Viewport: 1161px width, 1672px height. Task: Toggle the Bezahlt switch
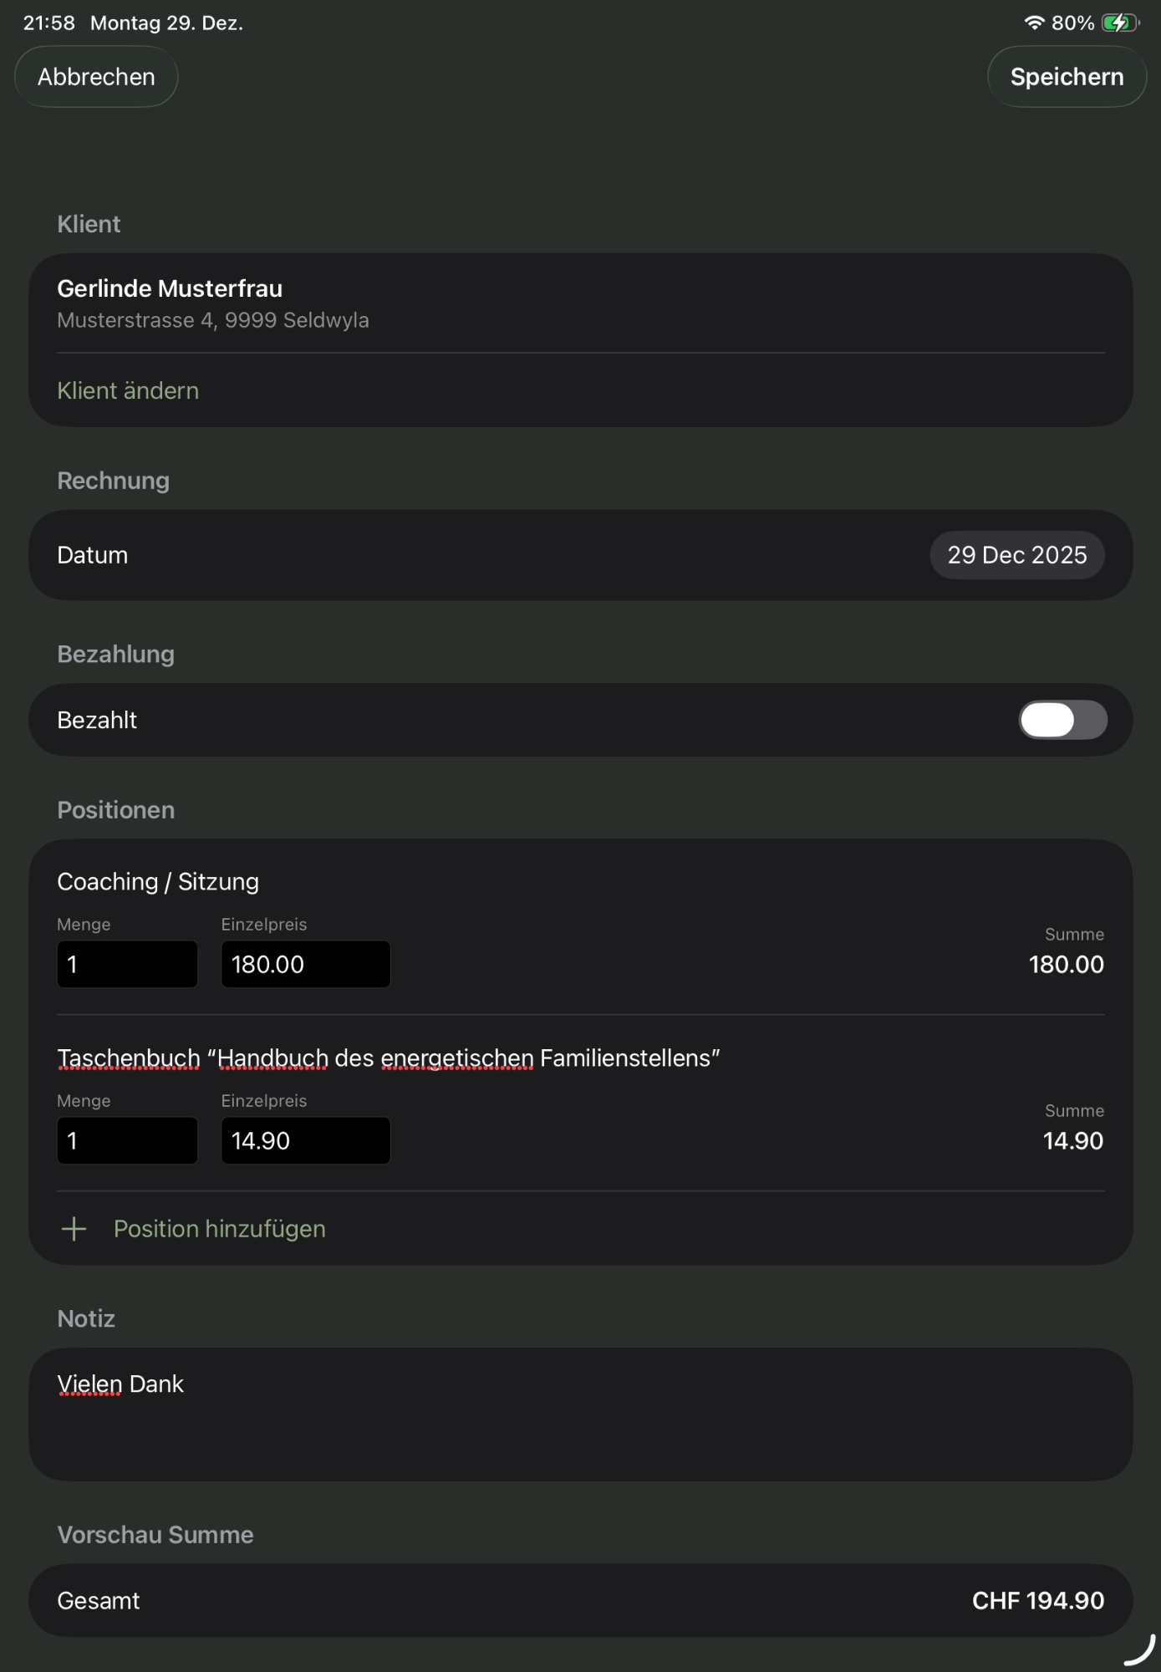[x=1062, y=720]
